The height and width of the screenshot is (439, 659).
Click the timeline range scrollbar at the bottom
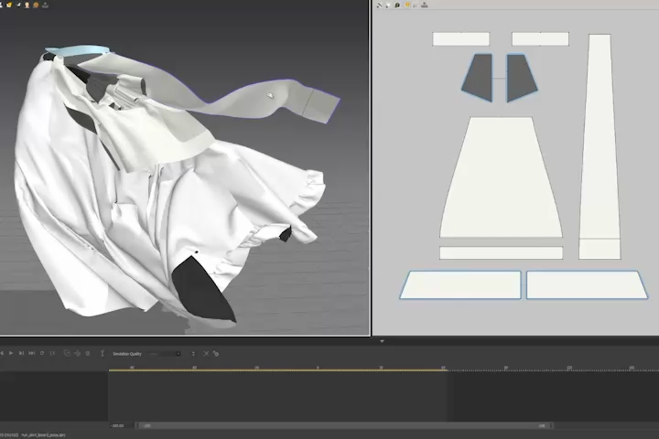coord(346,425)
